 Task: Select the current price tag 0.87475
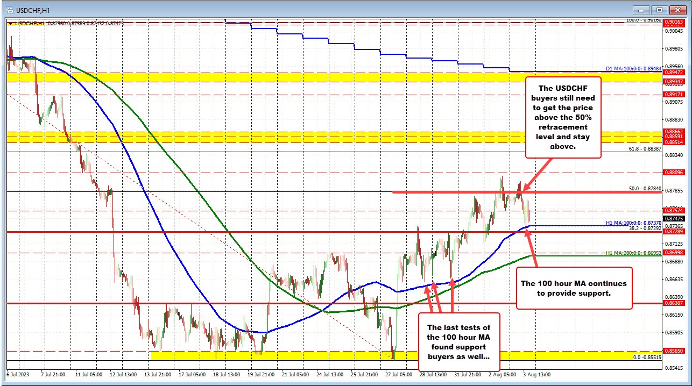pos(675,218)
